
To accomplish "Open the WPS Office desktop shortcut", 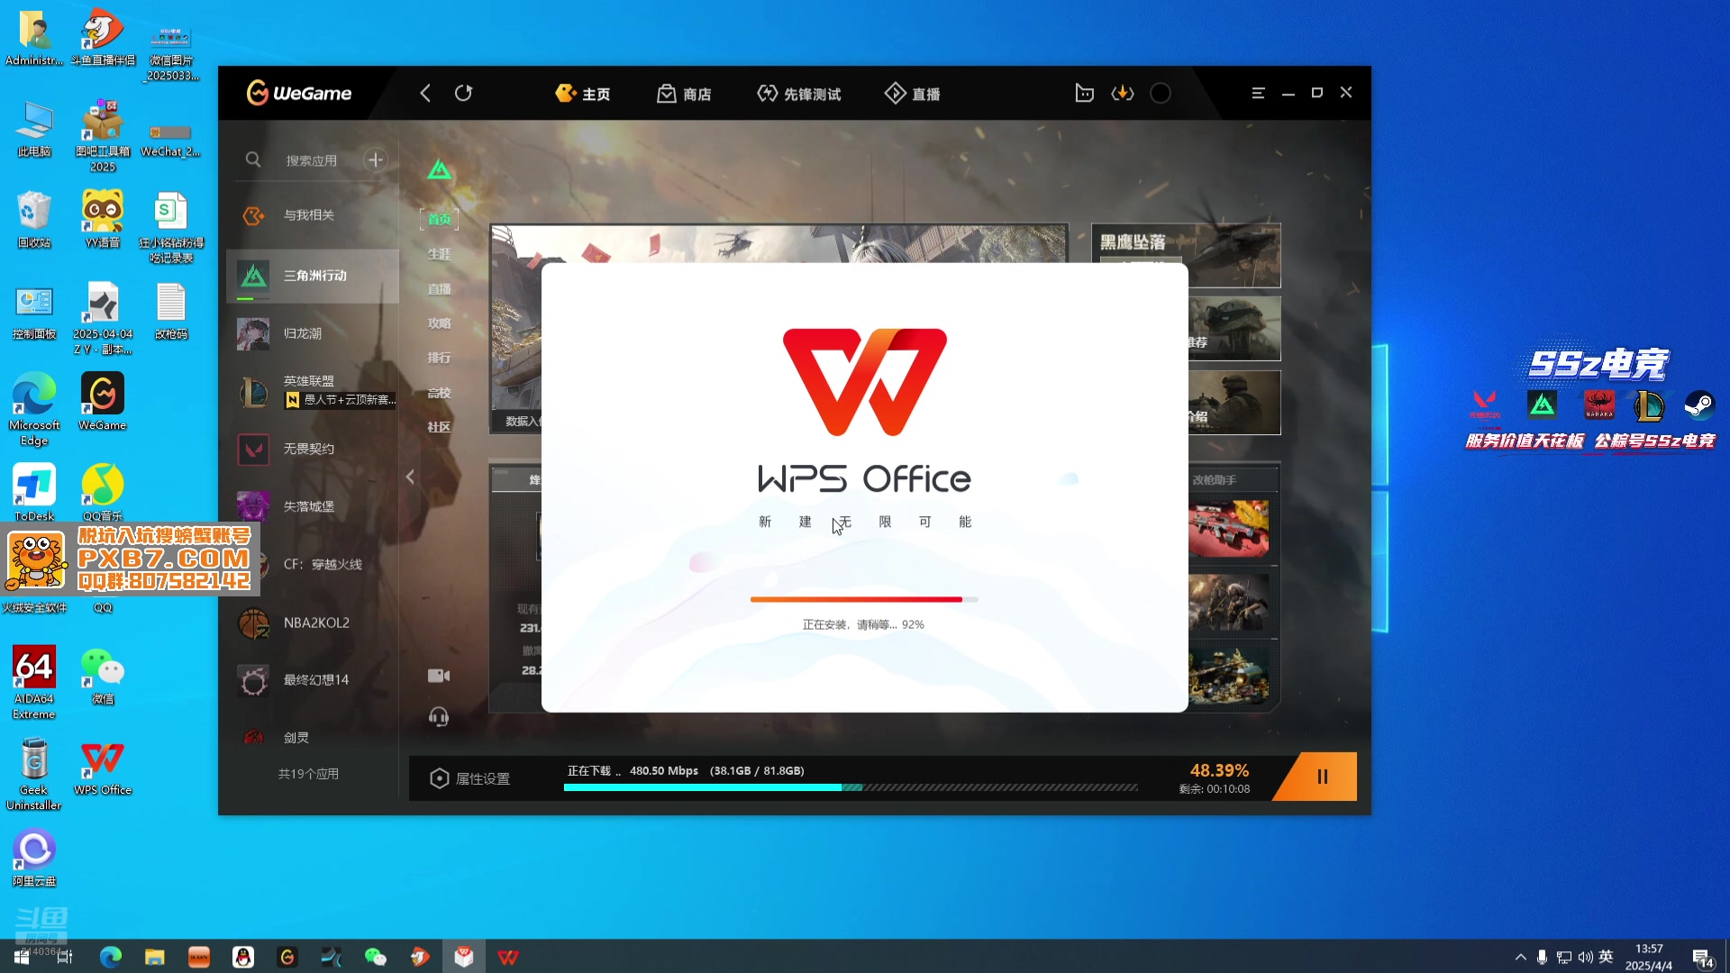I will pyautogui.click(x=103, y=768).
